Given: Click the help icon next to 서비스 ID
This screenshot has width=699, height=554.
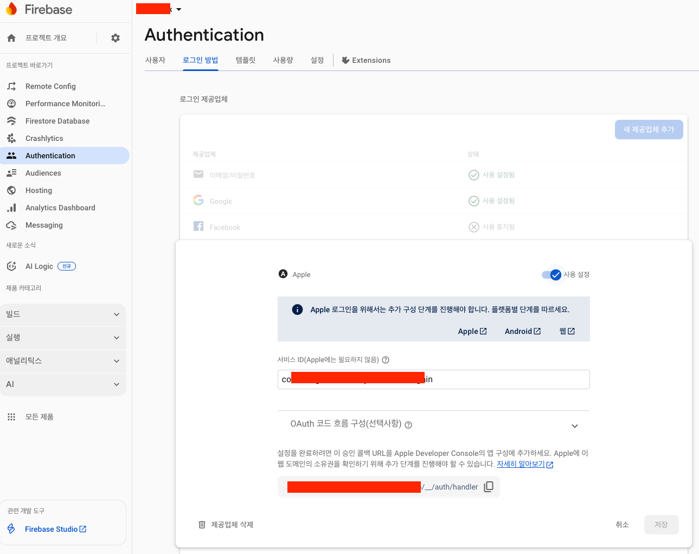Looking at the screenshot, I should click(386, 360).
